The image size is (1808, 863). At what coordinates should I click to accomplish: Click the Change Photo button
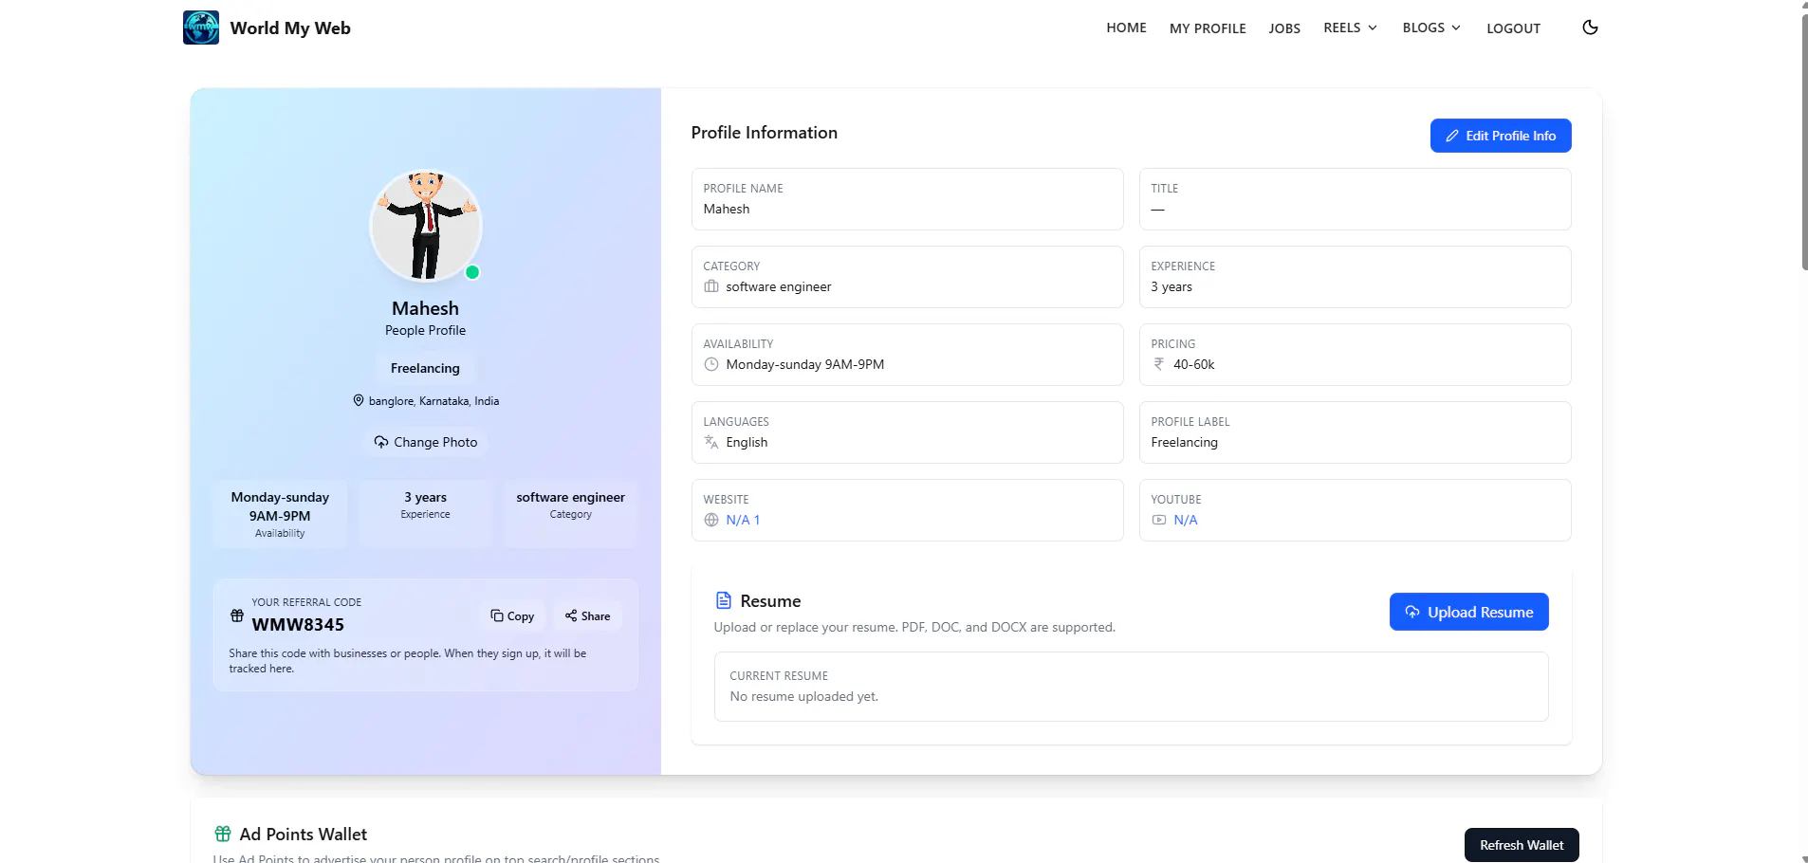click(425, 442)
